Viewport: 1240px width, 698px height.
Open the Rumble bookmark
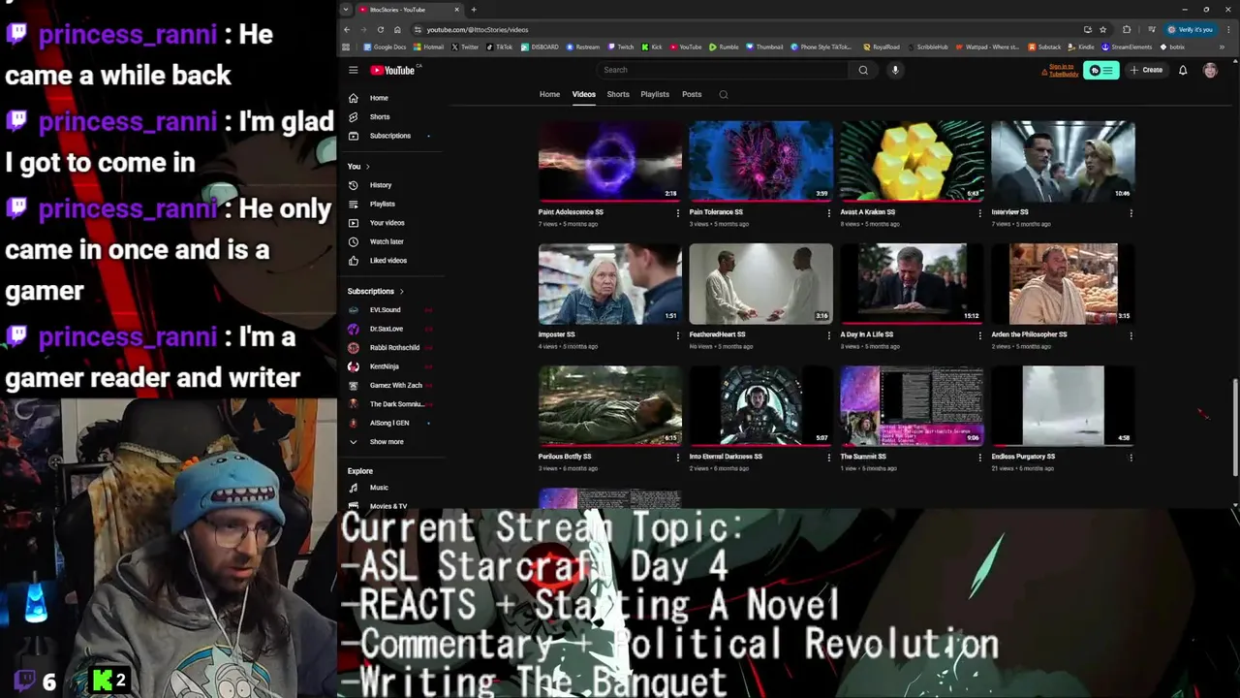[724, 47]
